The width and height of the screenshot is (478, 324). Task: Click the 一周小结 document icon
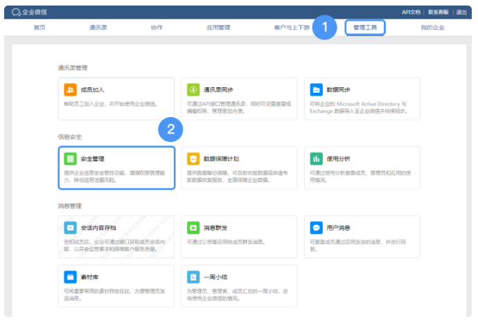pos(193,276)
